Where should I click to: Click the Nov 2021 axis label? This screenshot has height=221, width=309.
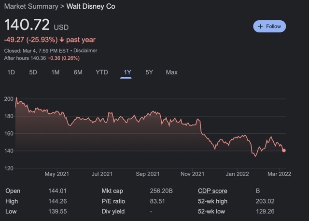pyautogui.click(x=192, y=174)
